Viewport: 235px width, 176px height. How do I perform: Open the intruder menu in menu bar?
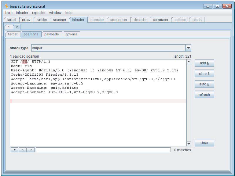click(22, 13)
